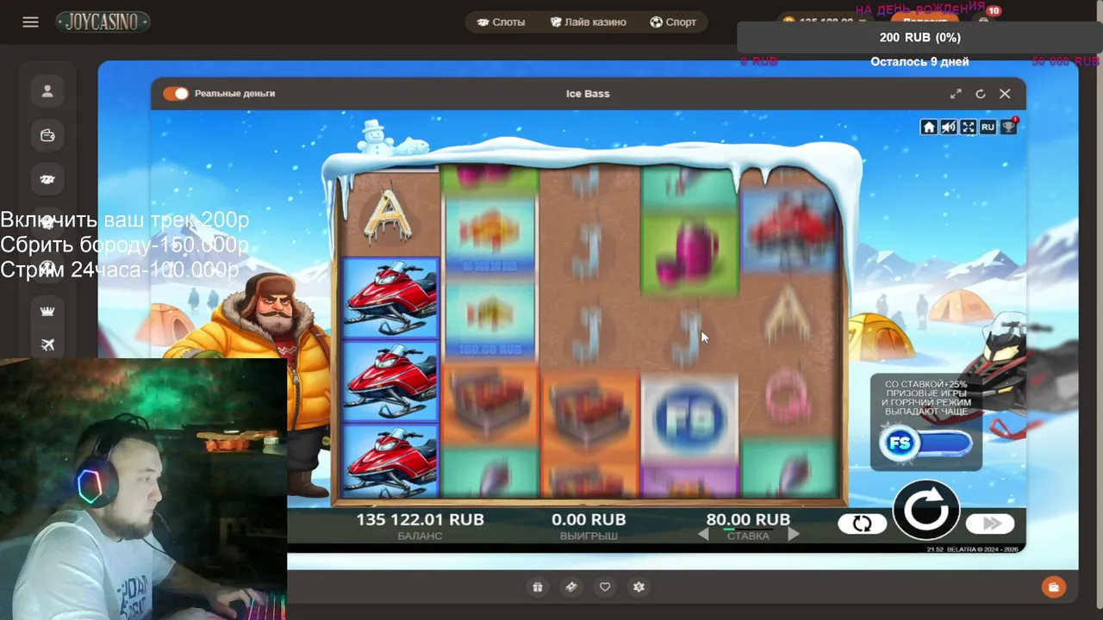Open the crown VIP sidebar icon
The image size is (1103, 620).
click(47, 311)
